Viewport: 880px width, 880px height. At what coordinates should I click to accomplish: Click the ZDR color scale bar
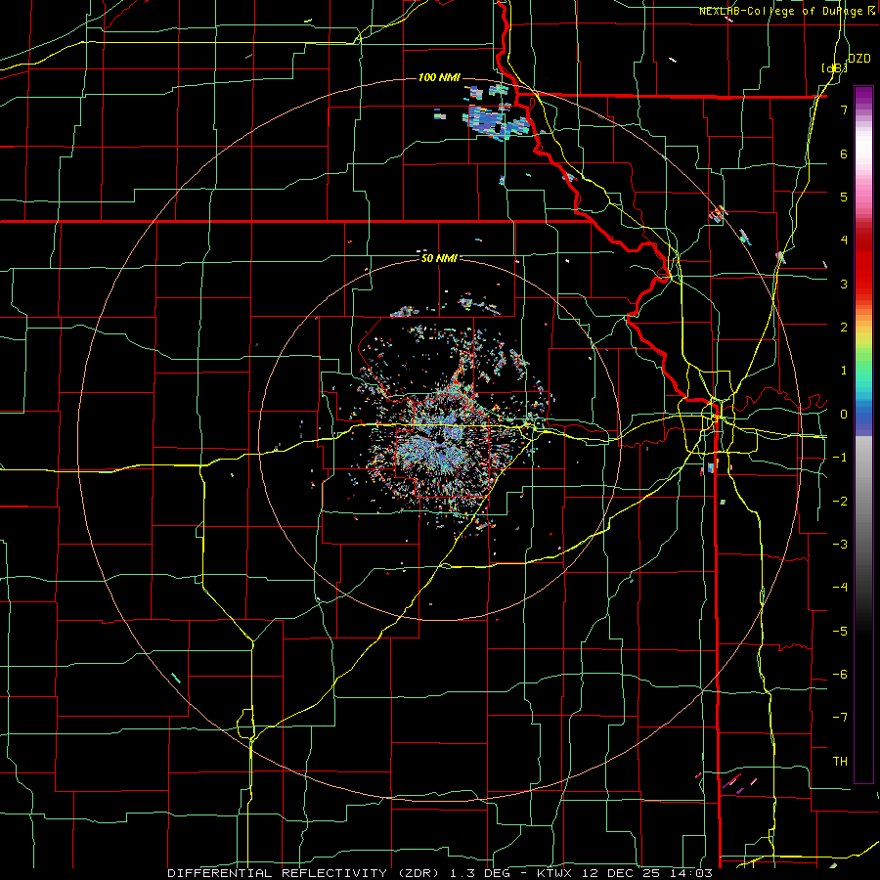[863, 434]
